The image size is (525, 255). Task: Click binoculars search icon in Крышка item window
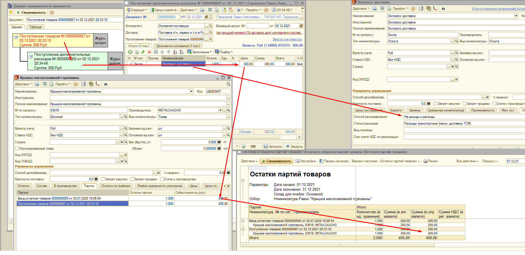pos(106,84)
